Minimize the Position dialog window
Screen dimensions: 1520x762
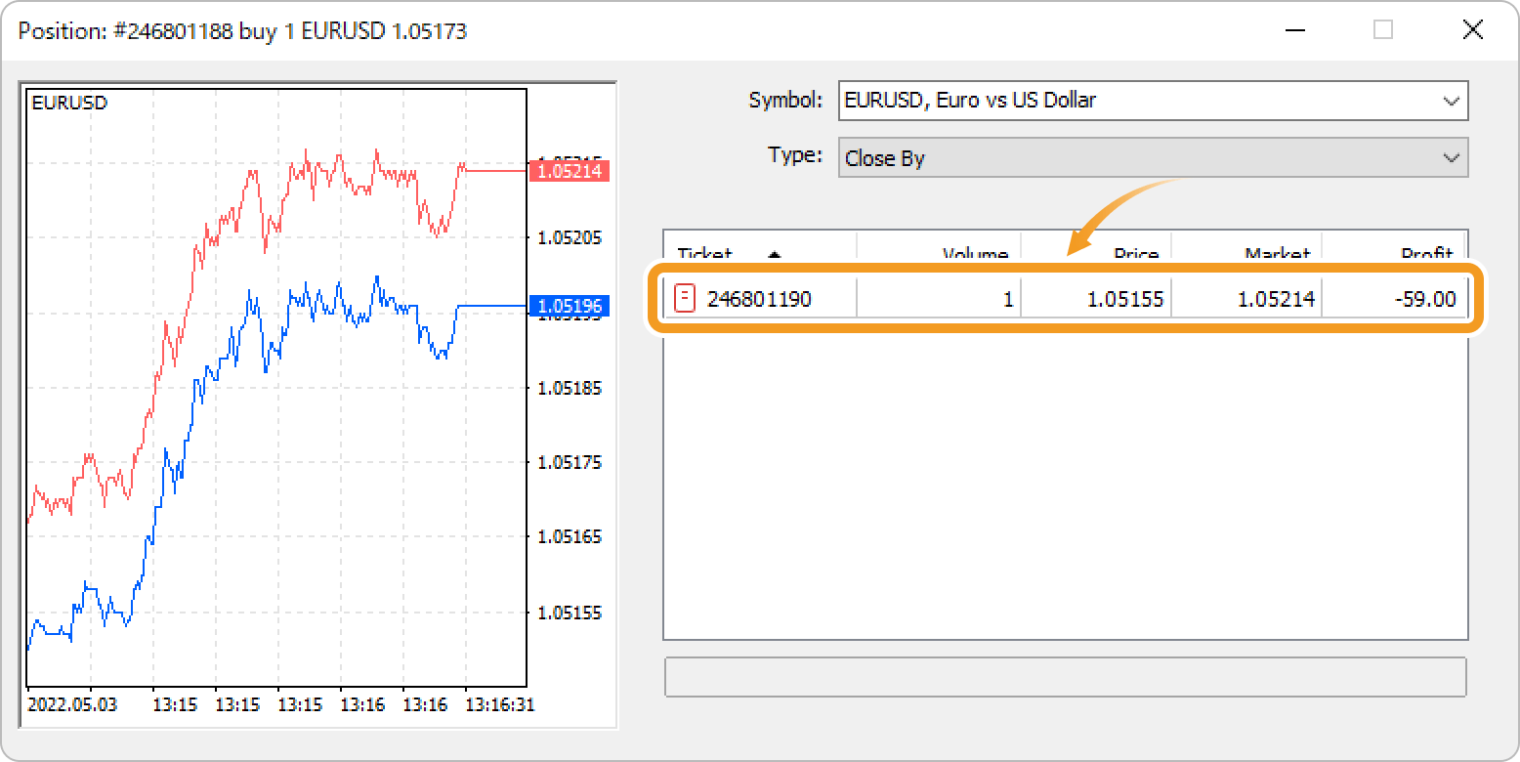tap(1294, 30)
